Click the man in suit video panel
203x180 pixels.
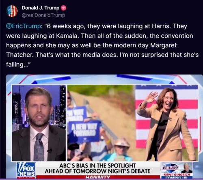point(39,123)
